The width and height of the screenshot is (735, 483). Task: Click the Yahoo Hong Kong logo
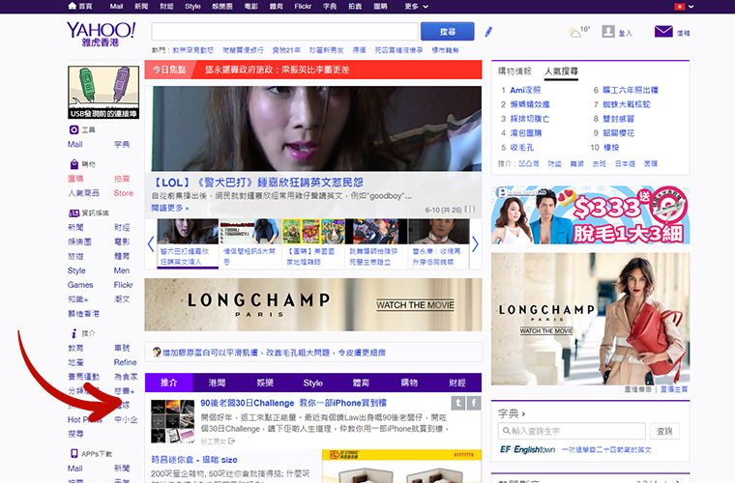pos(101,34)
